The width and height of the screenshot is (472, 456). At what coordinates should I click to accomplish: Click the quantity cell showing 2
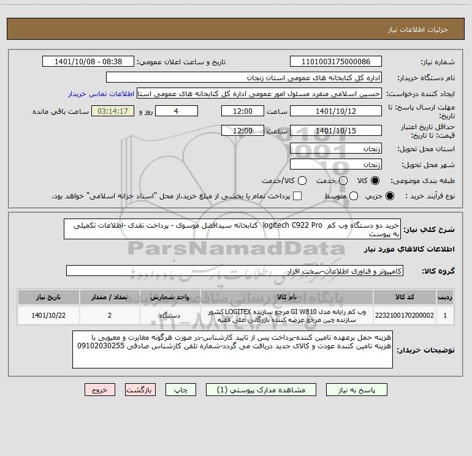click(110, 315)
